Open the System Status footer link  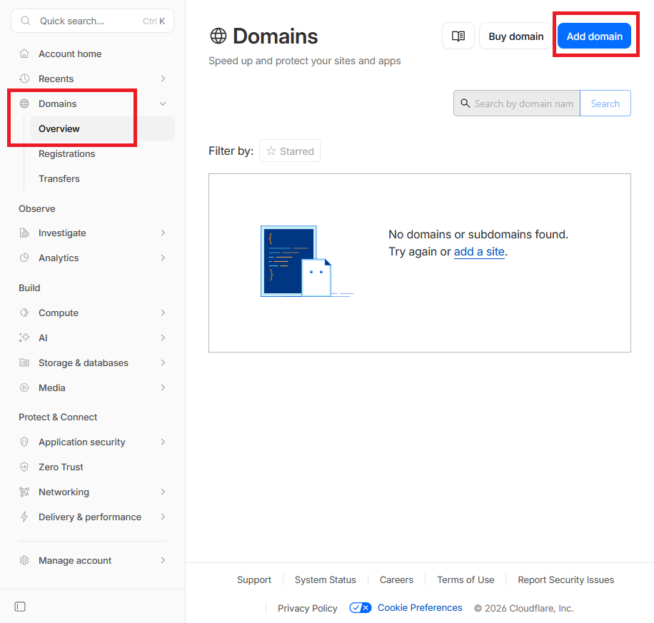point(326,580)
